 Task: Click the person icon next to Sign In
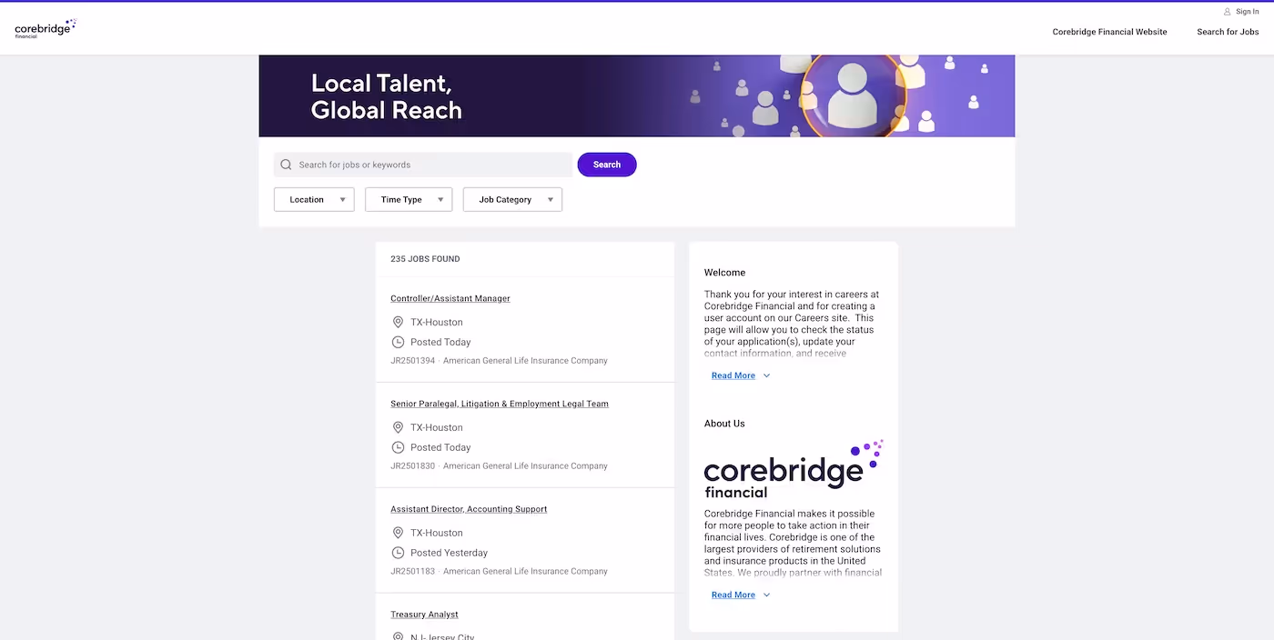tap(1226, 11)
